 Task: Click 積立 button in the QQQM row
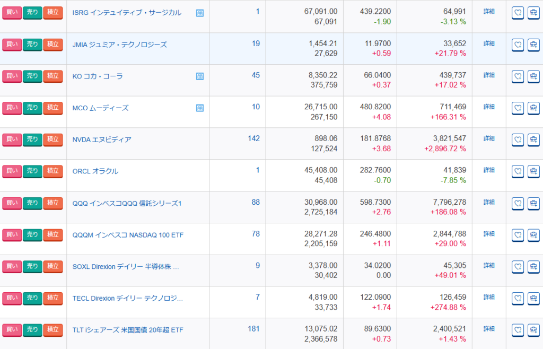52,234
